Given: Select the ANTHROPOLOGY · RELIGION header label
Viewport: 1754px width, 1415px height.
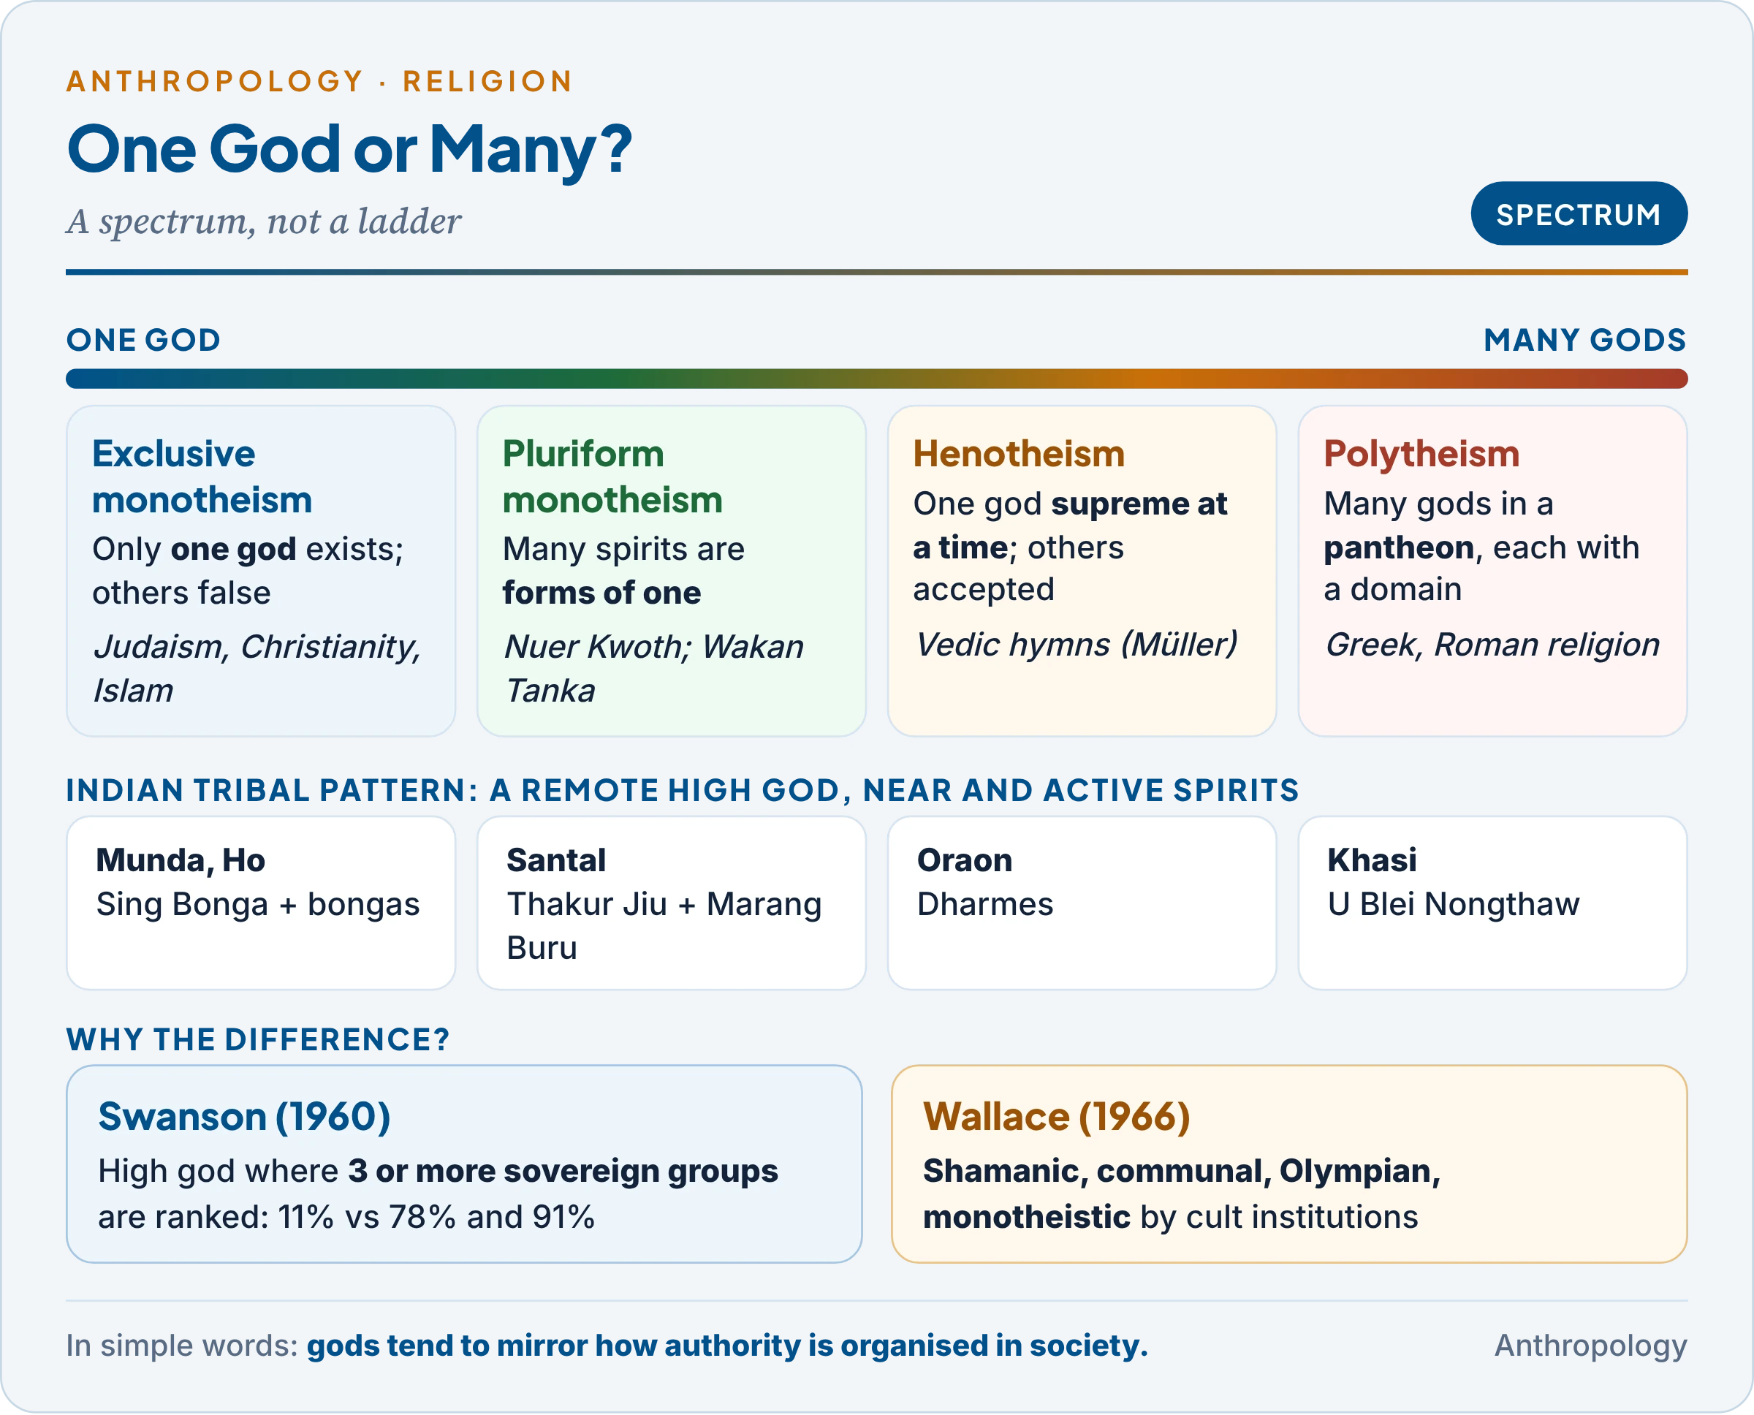Looking at the screenshot, I should tap(320, 82).
